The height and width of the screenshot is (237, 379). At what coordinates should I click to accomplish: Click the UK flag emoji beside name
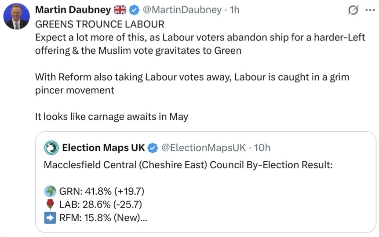pyautogui.click(x=120, y=10)
